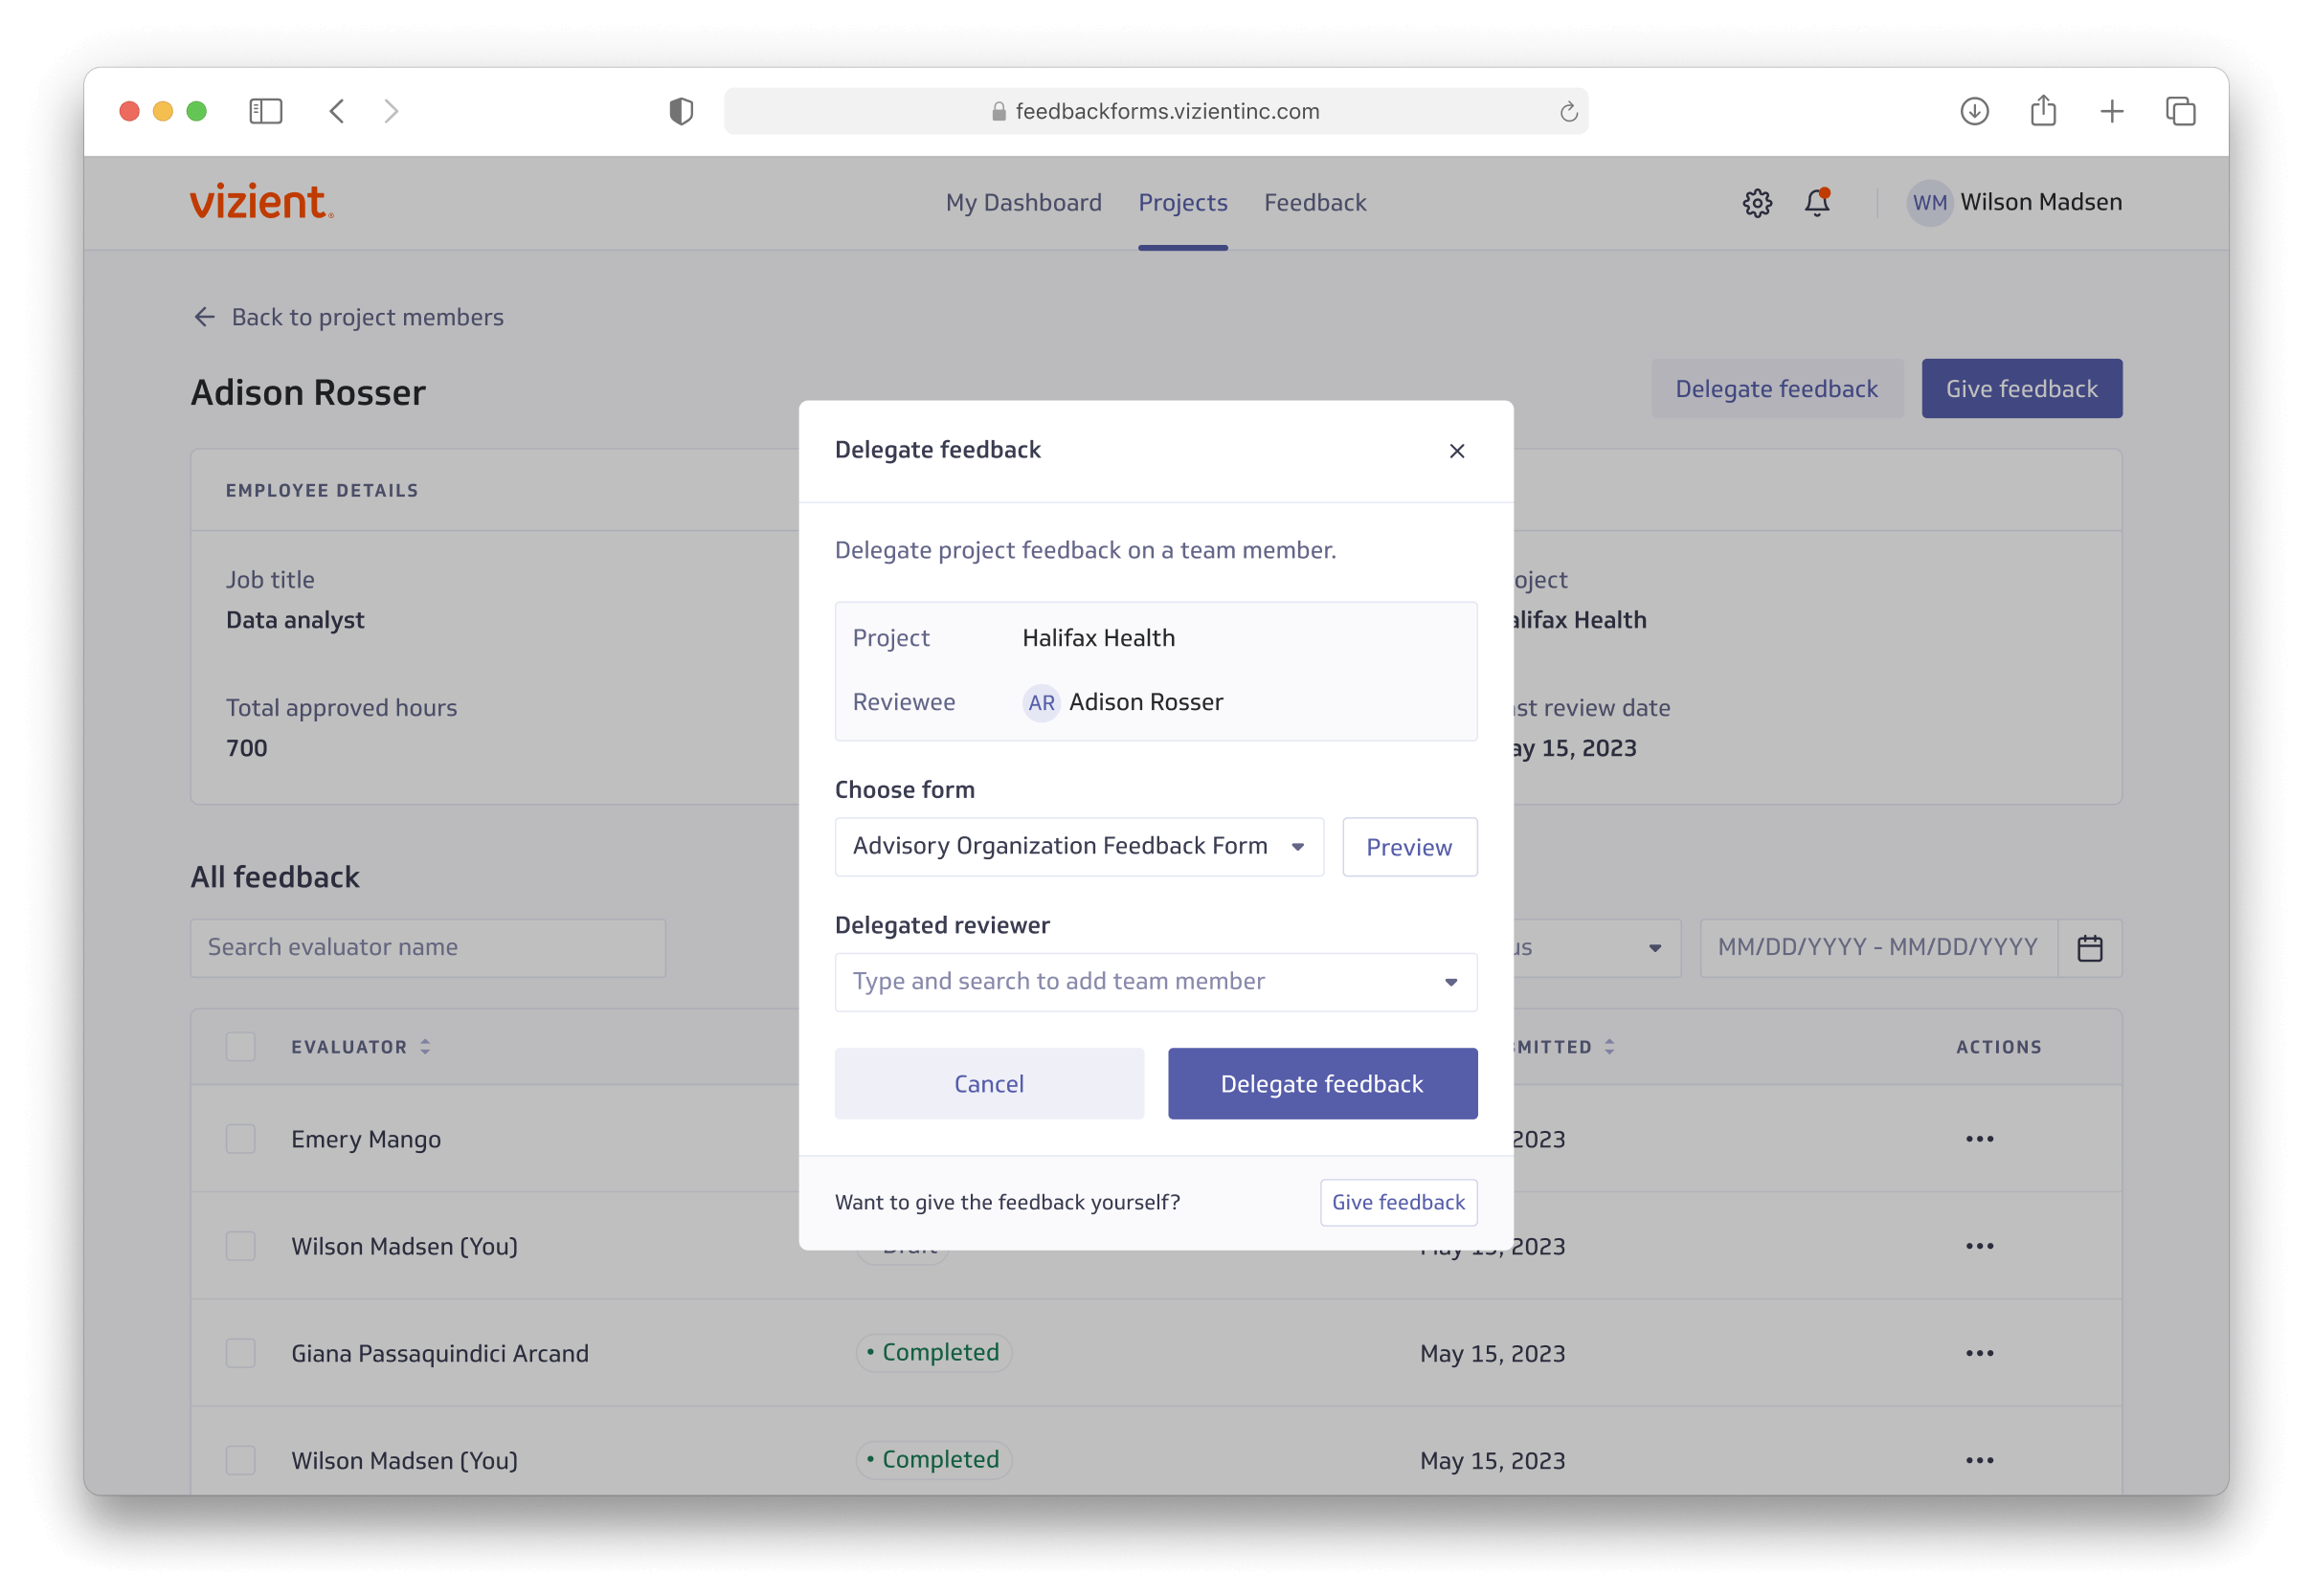Viewport: 2313px width, 1596px height.
Task: Close the Delegate feedback dialog
Action: [1456, 451]
